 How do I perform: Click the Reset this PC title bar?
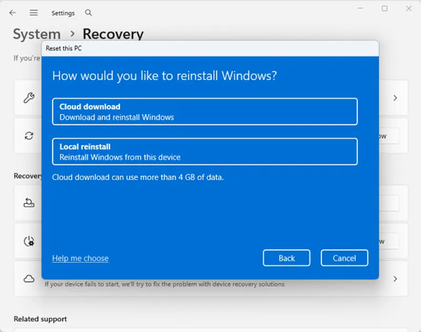click(210, 48)
